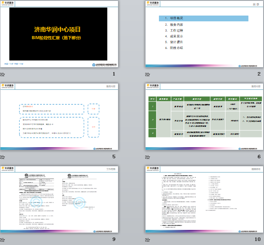Image resolution: width=264 pixels, height=245 pixels.
Task: Click slide number 2 label
Action: 259,74
